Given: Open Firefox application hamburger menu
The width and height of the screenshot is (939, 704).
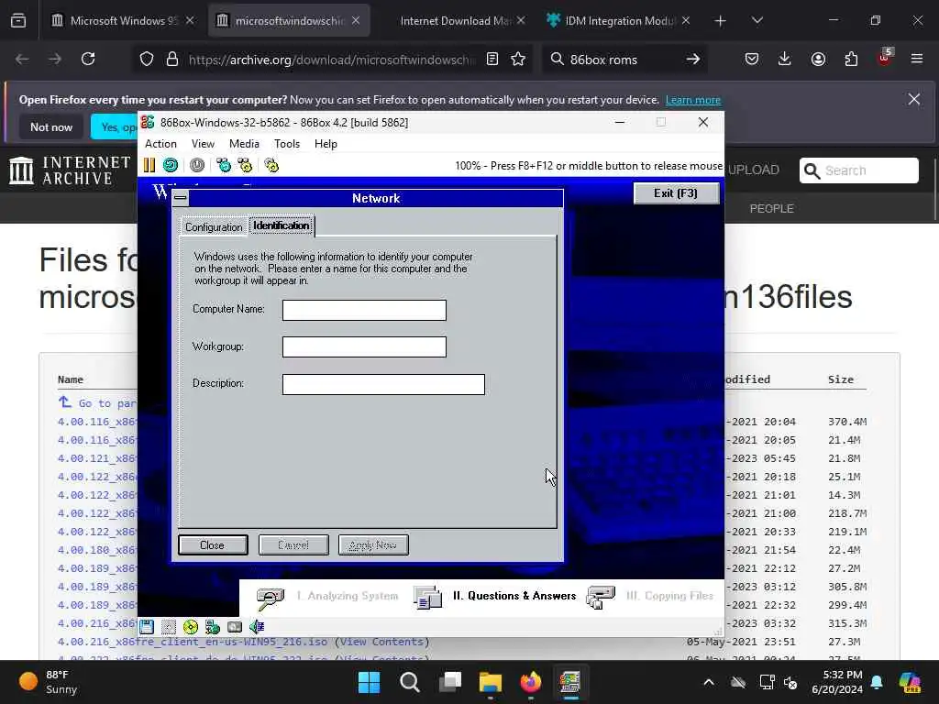Looking at the screenshot, I should click(x=917, y=59).
